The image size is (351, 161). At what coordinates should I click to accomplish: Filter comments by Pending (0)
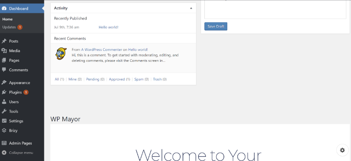tap(95, 79)
